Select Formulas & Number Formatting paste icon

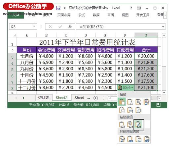[138, 102]
